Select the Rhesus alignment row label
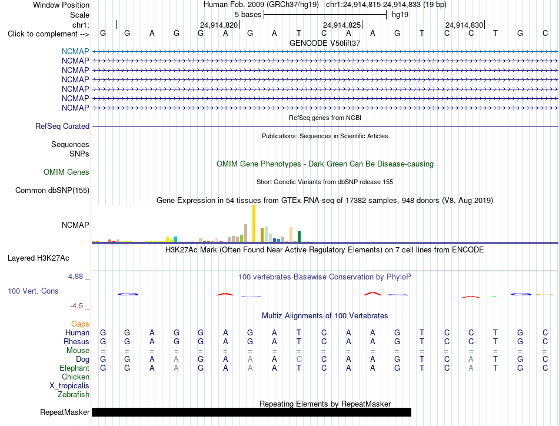559x426 pixels. click(x=76, y=341)
